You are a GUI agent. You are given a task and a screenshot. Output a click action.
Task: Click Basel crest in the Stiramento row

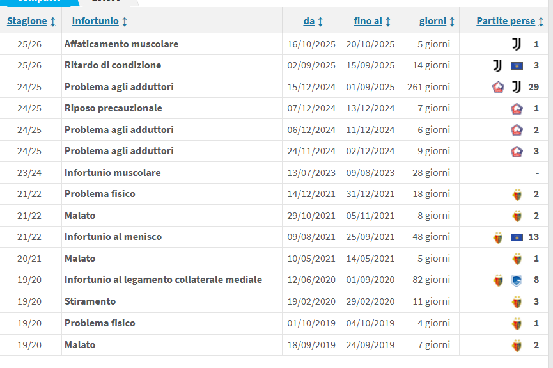coord(517,301)
